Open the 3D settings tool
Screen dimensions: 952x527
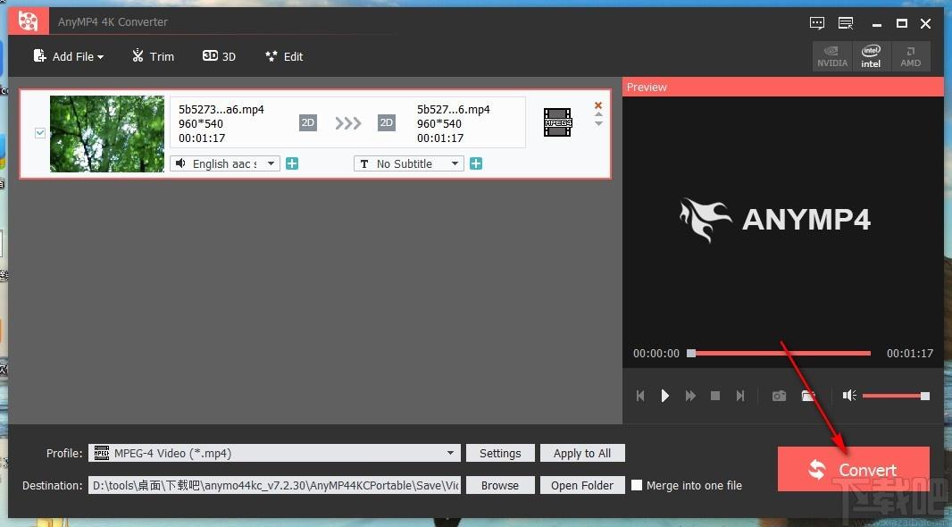pyautogui.click(x=219, y=56)
